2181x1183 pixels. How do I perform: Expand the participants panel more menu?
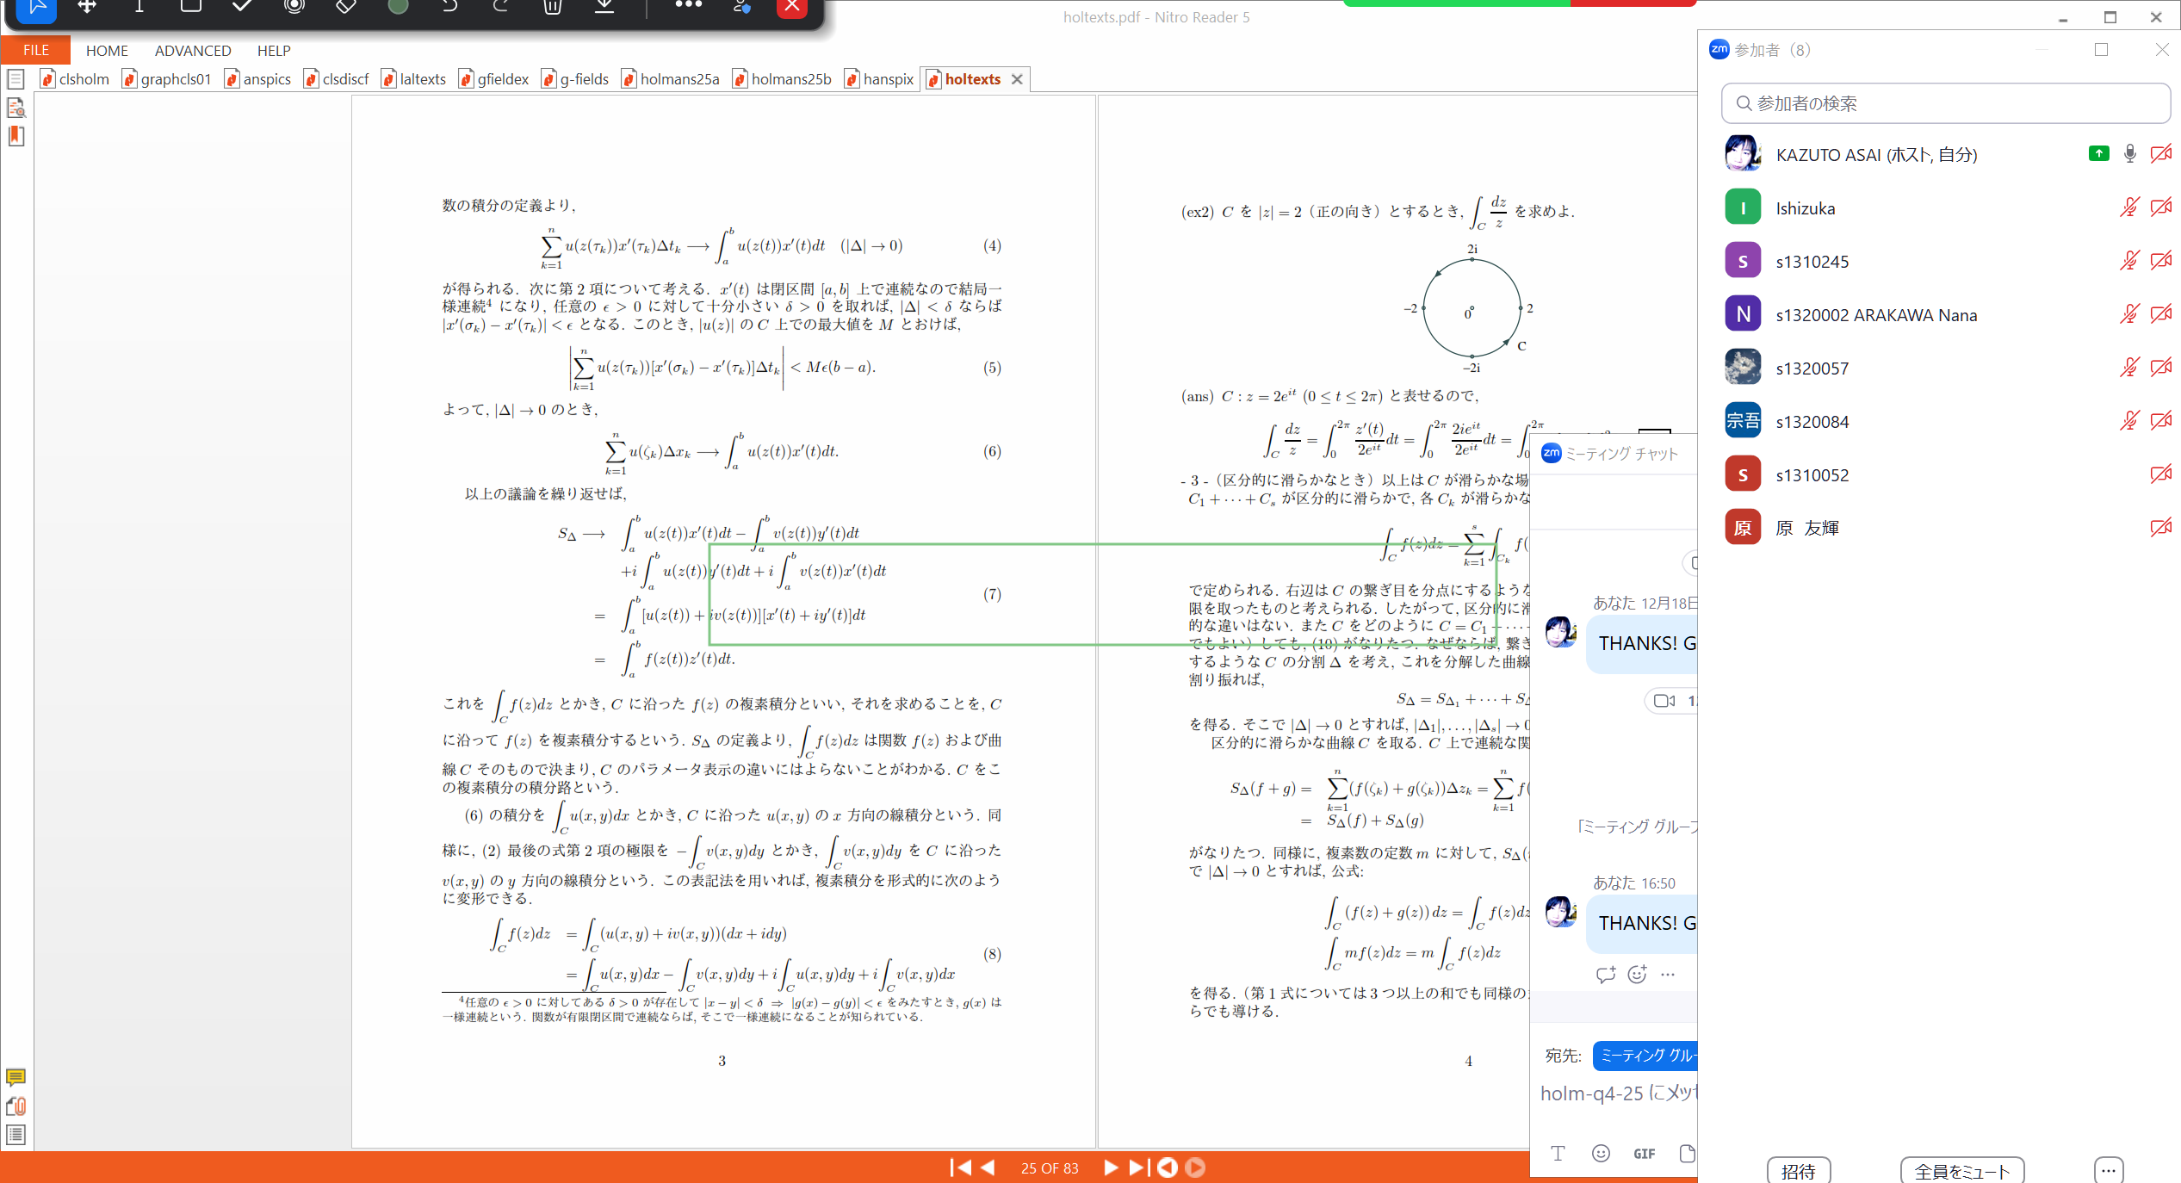pos(2108,1170)
